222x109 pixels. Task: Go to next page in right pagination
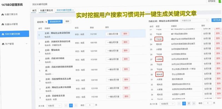pos(194,103)
